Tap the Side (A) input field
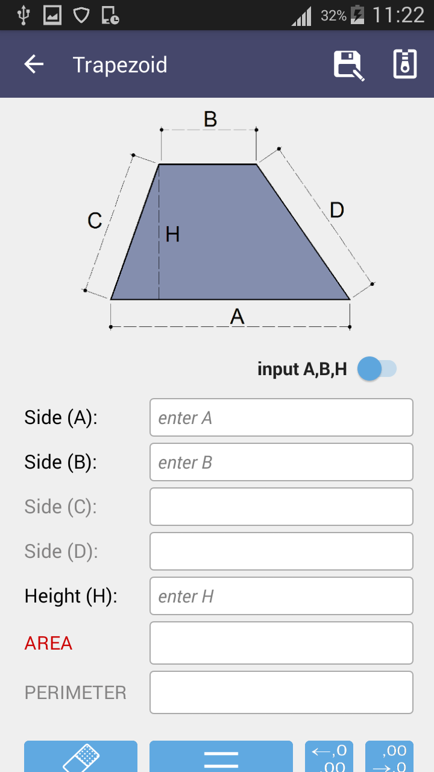 point(281,417)
